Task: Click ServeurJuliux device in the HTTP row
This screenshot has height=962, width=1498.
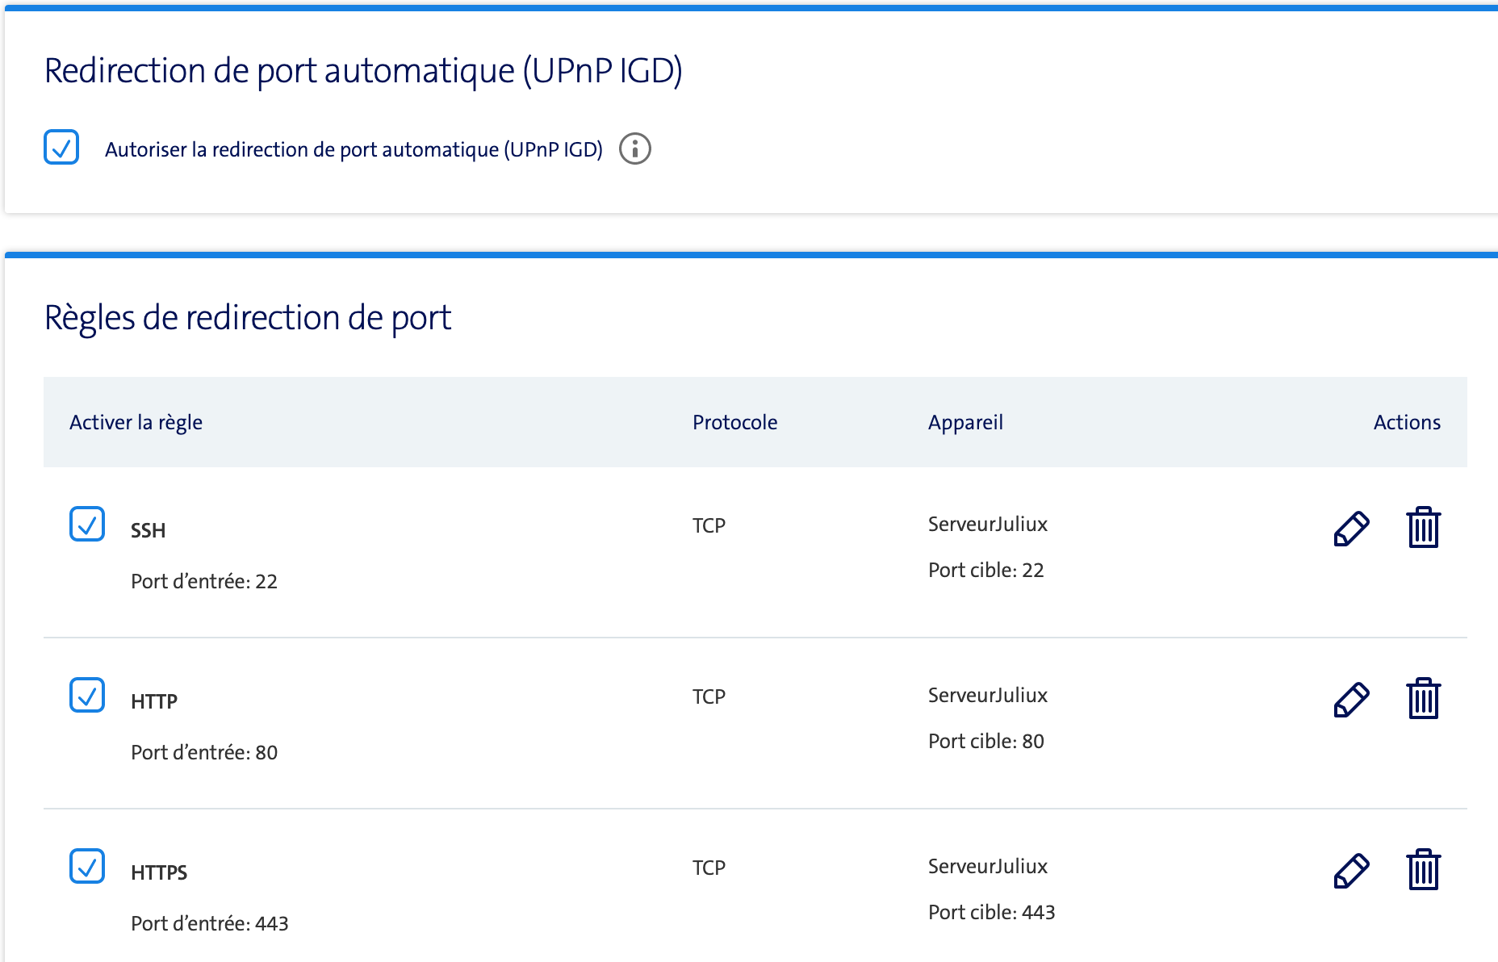Action: click(988, 695)
